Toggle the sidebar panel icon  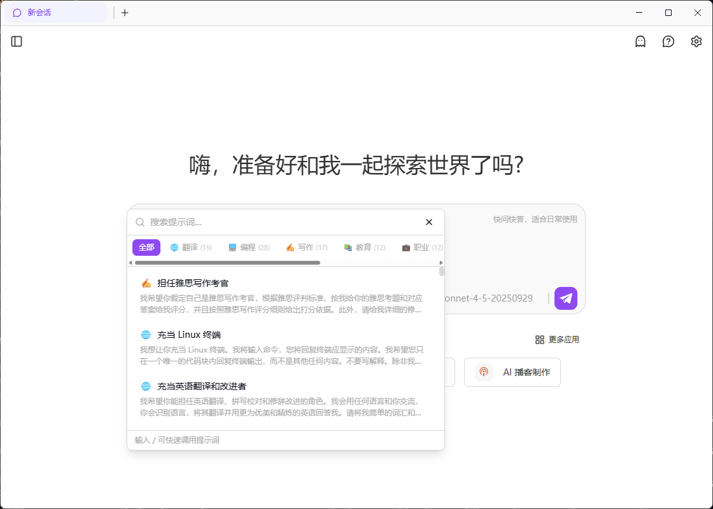point(17,41)
